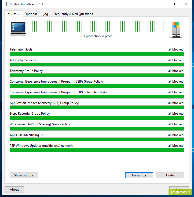The width and height of the screenshot is (194, 197).
Task: Click the Telemetry Group Policy progress bar
Action: coord(97,75)
